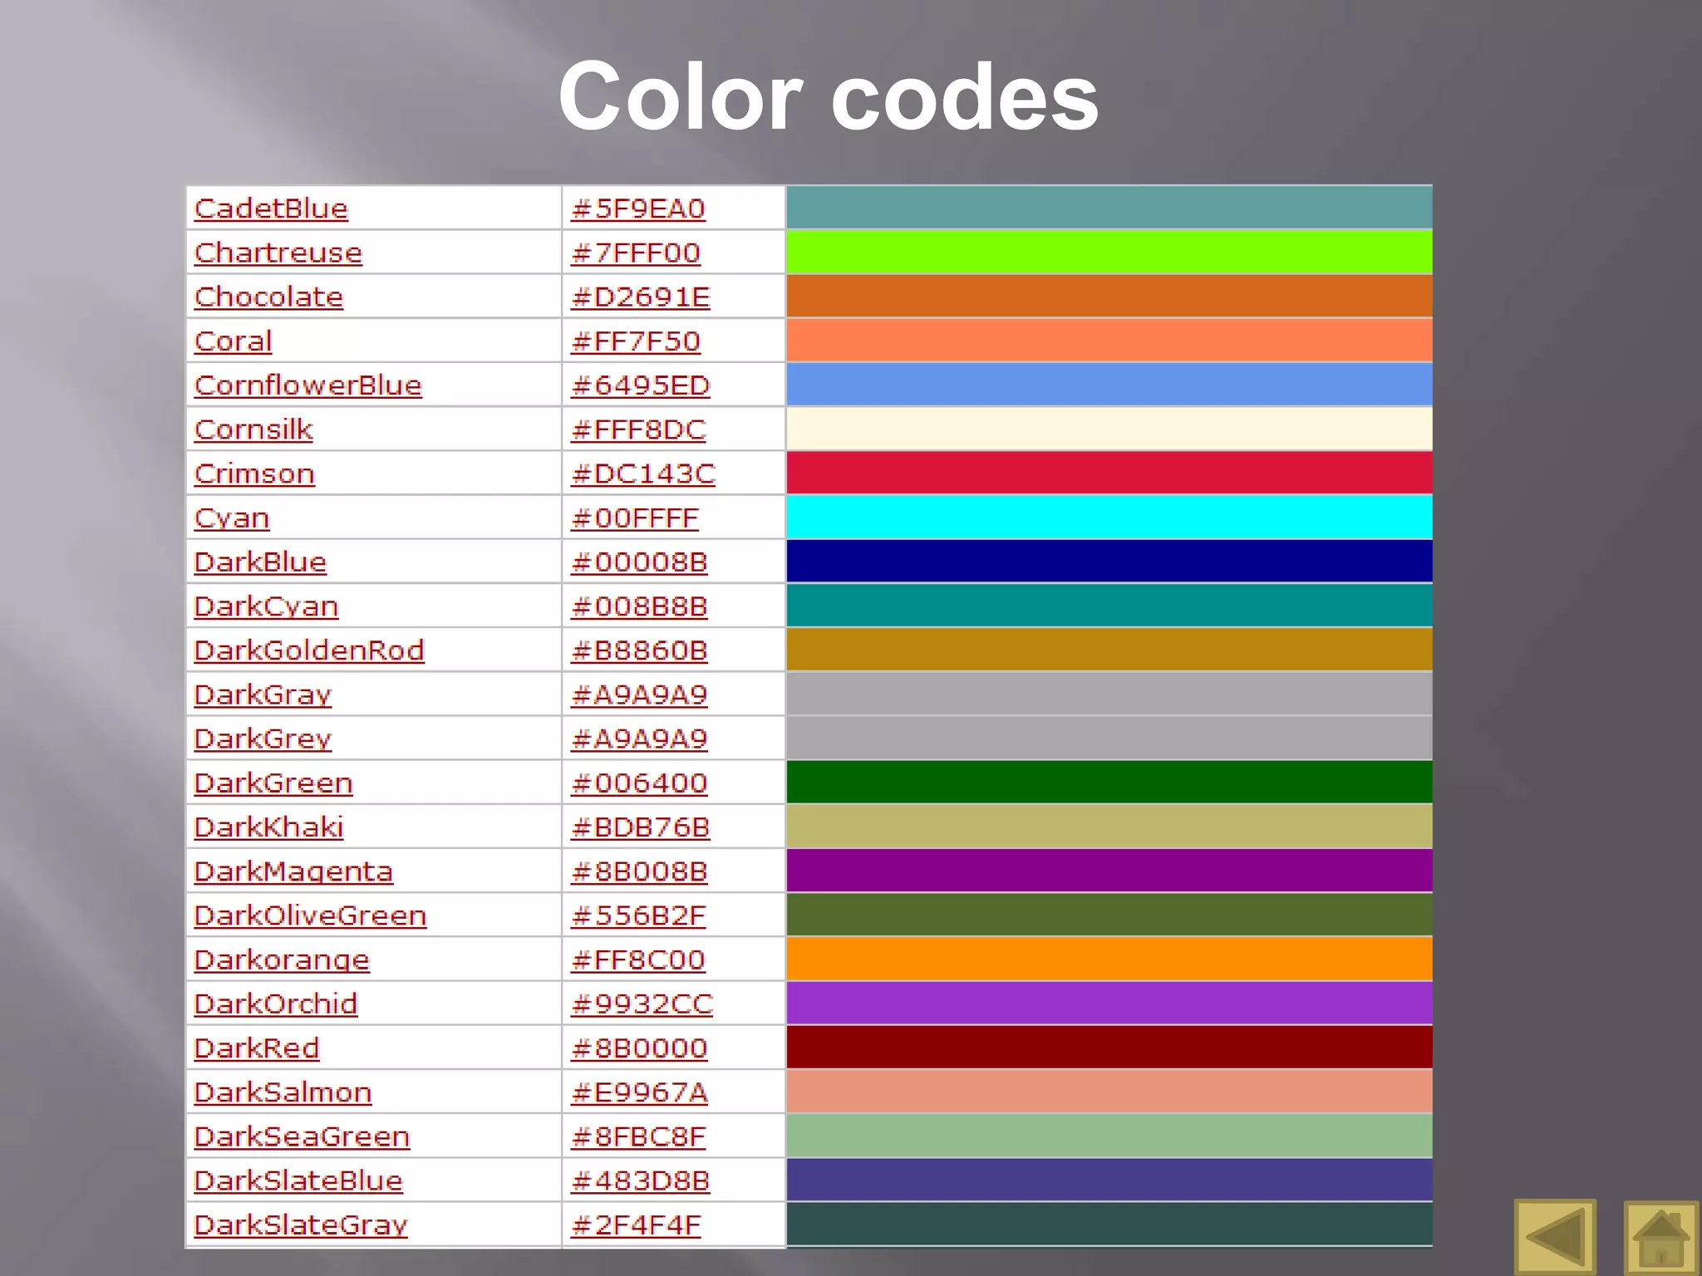Open the DarkSlateGray color link
The height and width of the screenshot is (1276, 1702).
(x=301, y=1225)
